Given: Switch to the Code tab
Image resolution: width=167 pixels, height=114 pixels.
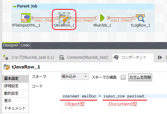Looking at the screenshot, I should pyautogui.click(x=25, y=46).
